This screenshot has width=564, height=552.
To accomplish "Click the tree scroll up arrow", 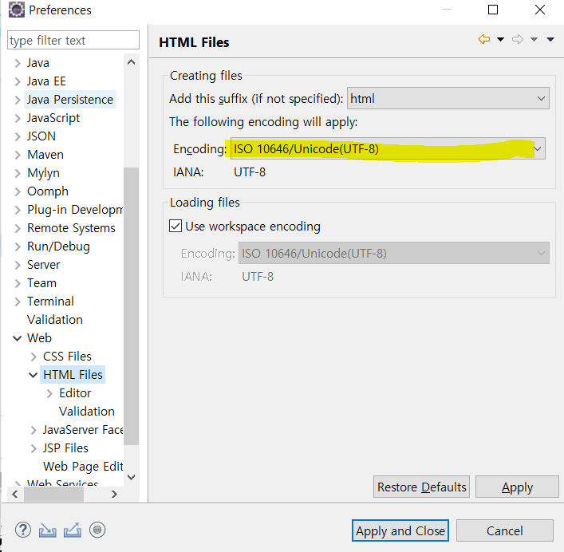I will click(x=132, y=62).
